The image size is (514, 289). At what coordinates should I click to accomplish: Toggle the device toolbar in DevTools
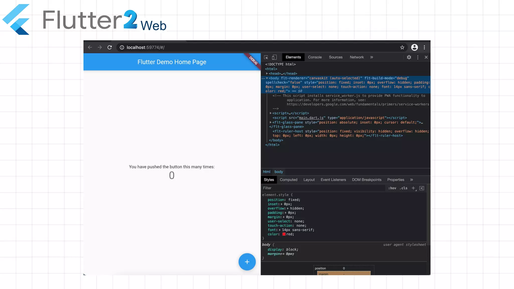click(274, 57)
